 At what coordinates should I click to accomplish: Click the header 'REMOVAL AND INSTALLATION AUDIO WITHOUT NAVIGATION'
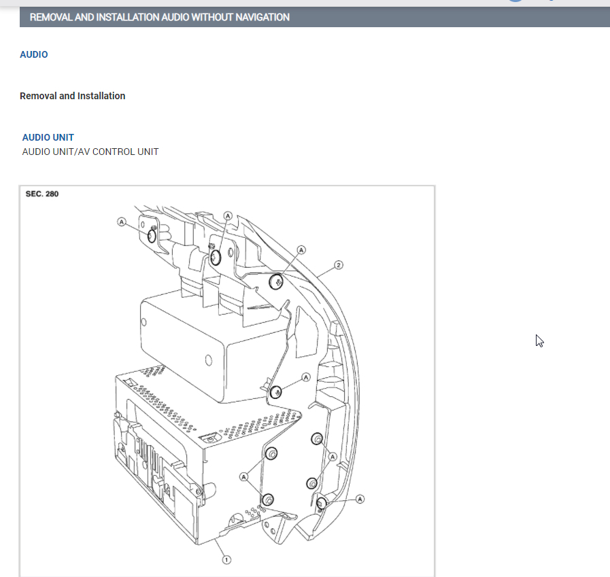click(160, 17)
